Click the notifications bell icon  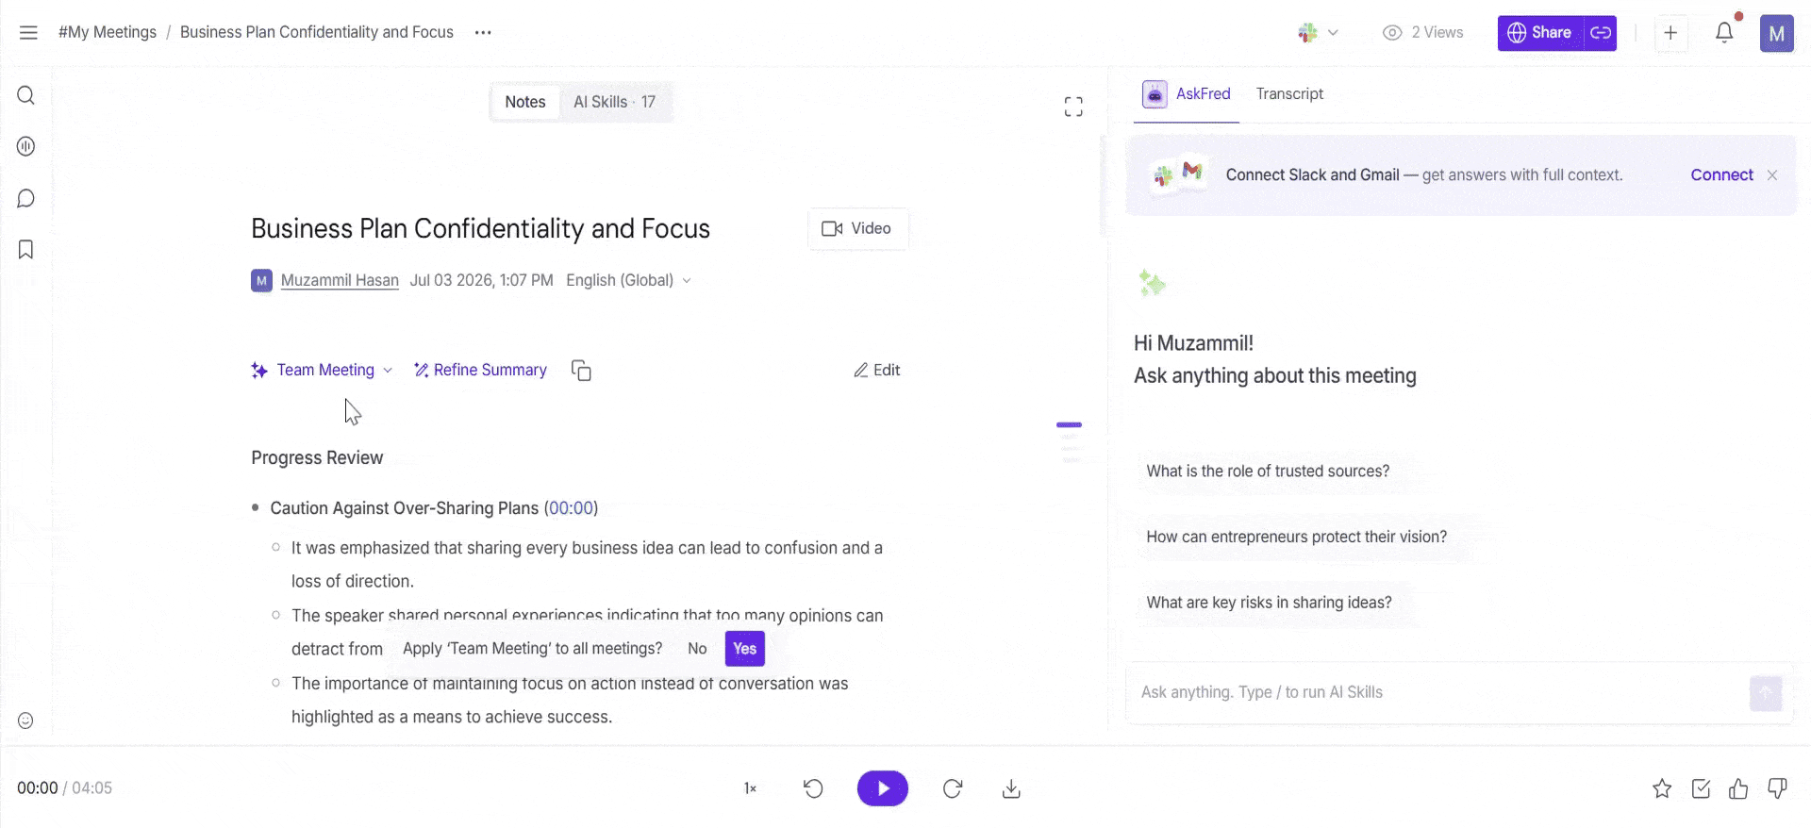(1724, 32)
